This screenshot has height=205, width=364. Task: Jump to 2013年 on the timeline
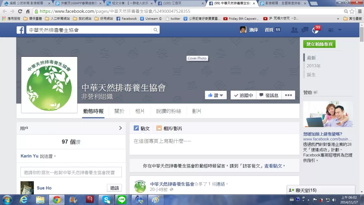pos(314,66)
